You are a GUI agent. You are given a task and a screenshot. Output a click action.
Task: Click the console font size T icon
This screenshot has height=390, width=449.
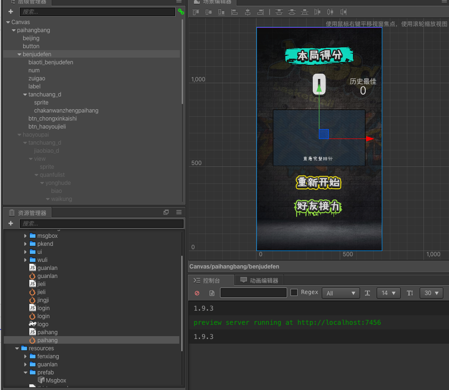(x=368, y=293)
